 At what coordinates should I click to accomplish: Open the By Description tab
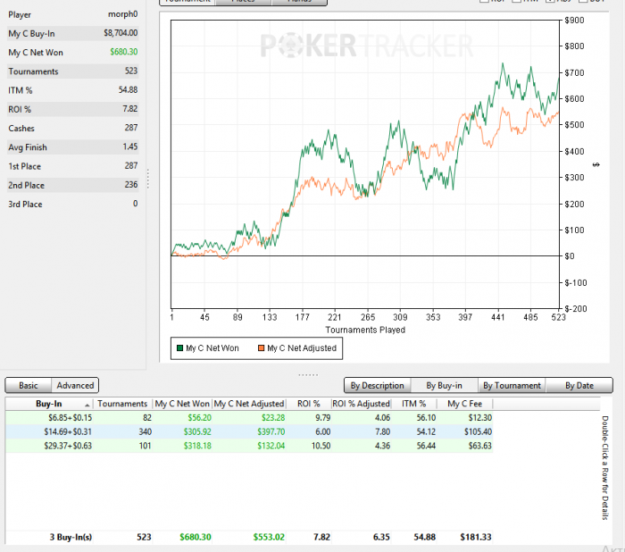pyautogui.click(x=377, y=386)
